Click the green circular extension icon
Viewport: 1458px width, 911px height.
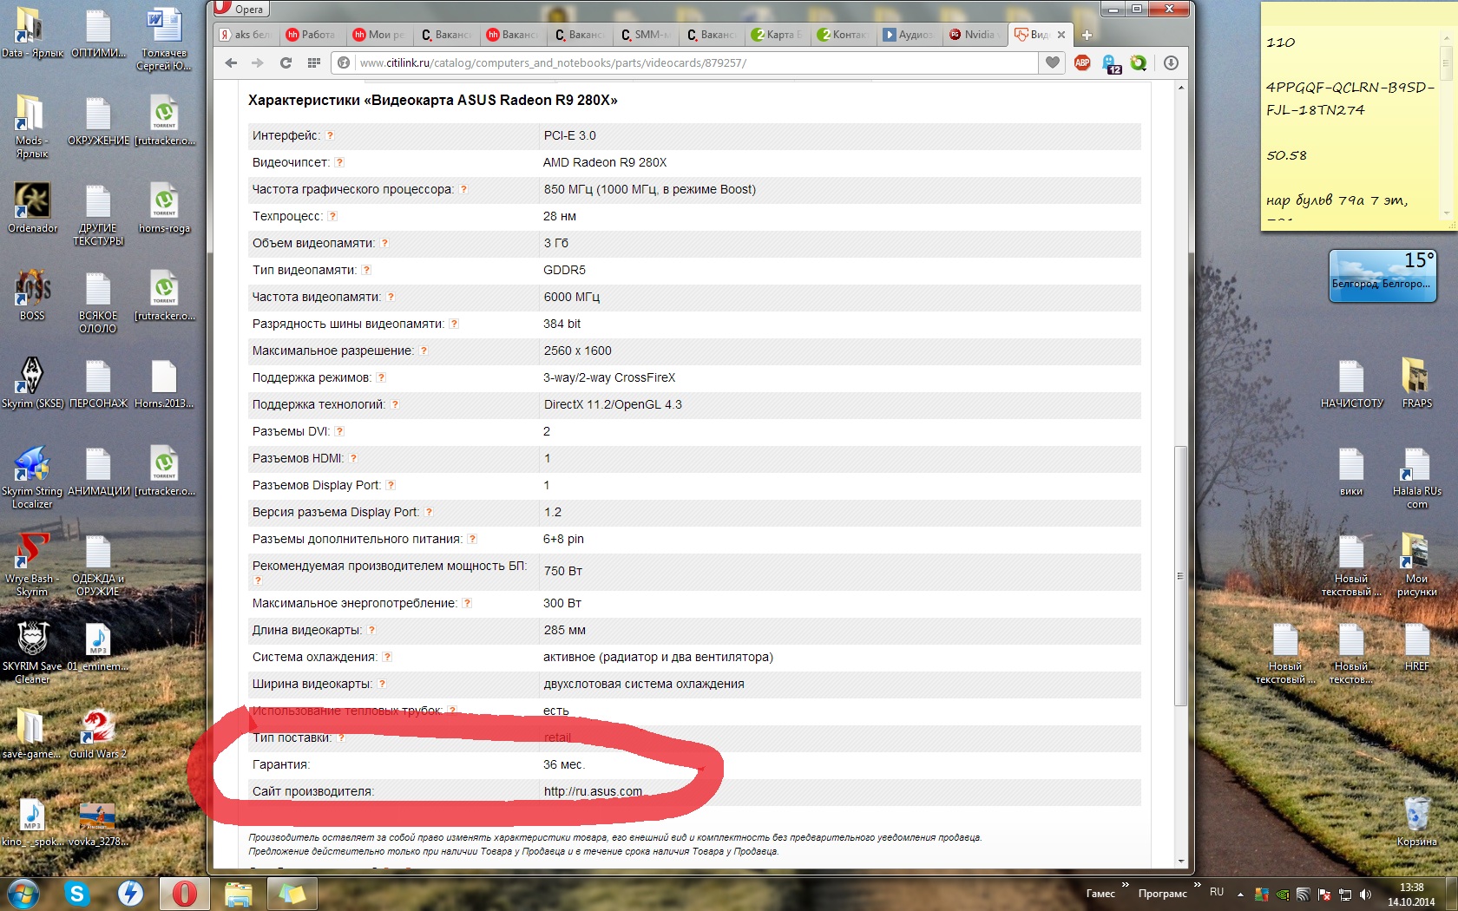[x=1139, y=62]
